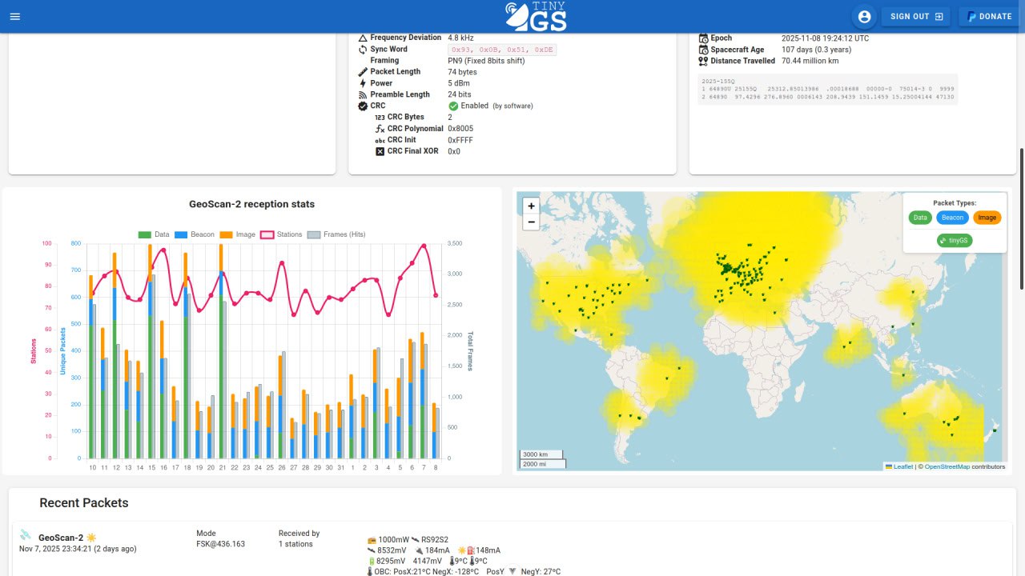Viewport: 1025px width, 576px height.
Task: Click the map scale '3000 km' indicator
Action: [x=541, y=454]
